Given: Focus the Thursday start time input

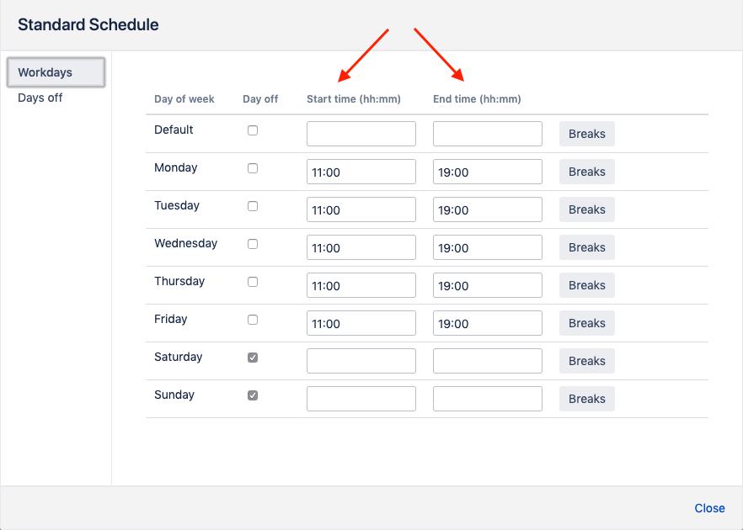Looking at the screenshot, I should tap(361, 285).
